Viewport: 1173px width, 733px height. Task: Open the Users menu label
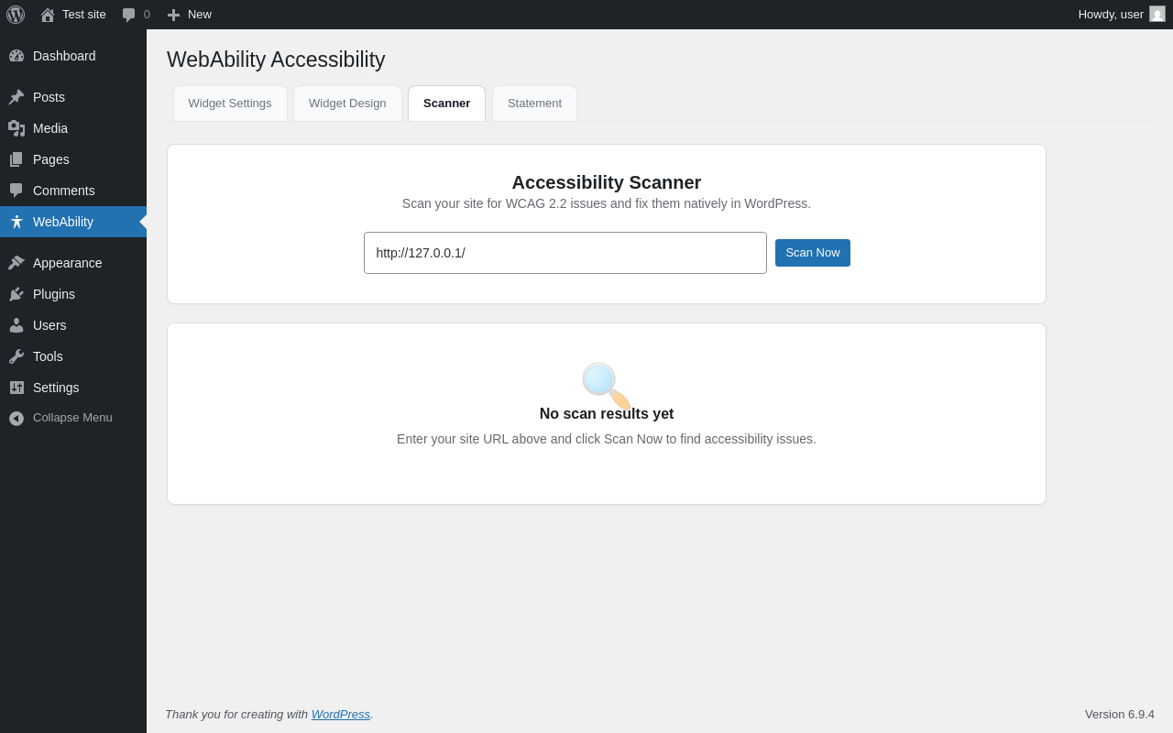click(x=49, y=325)
